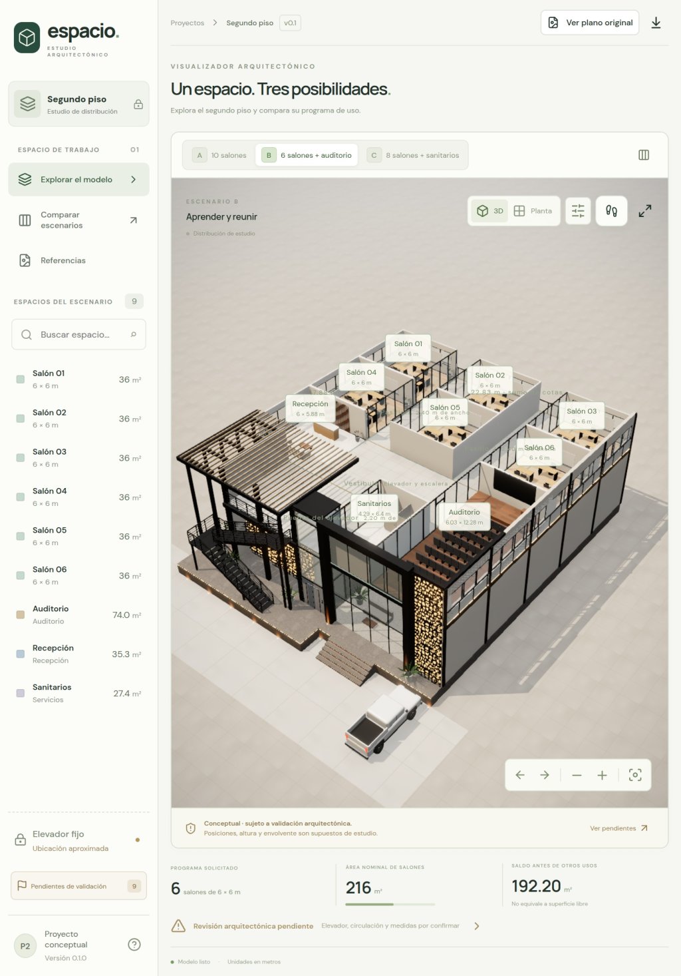This screenshot has height=976, width=681.
Task: Click the Modelo listo status text
Action: [x=194, y=962]
